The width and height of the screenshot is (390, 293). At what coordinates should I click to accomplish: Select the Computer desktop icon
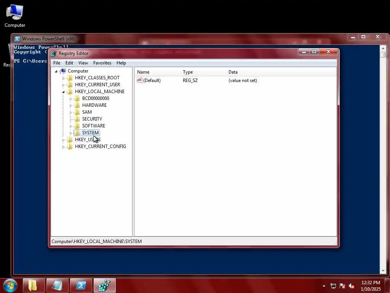click(15, 16)
